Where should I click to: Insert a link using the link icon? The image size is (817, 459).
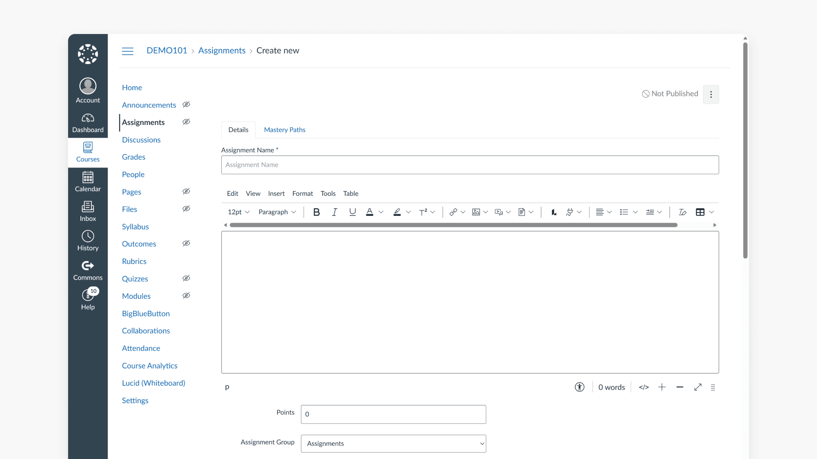pos(453,212)
